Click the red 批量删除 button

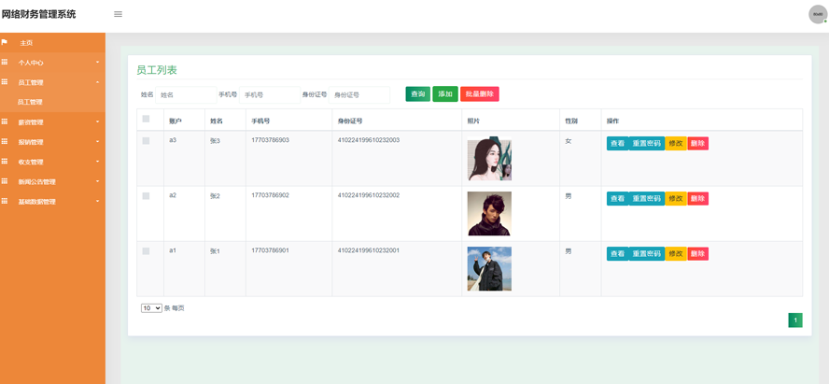pos(479,94)
